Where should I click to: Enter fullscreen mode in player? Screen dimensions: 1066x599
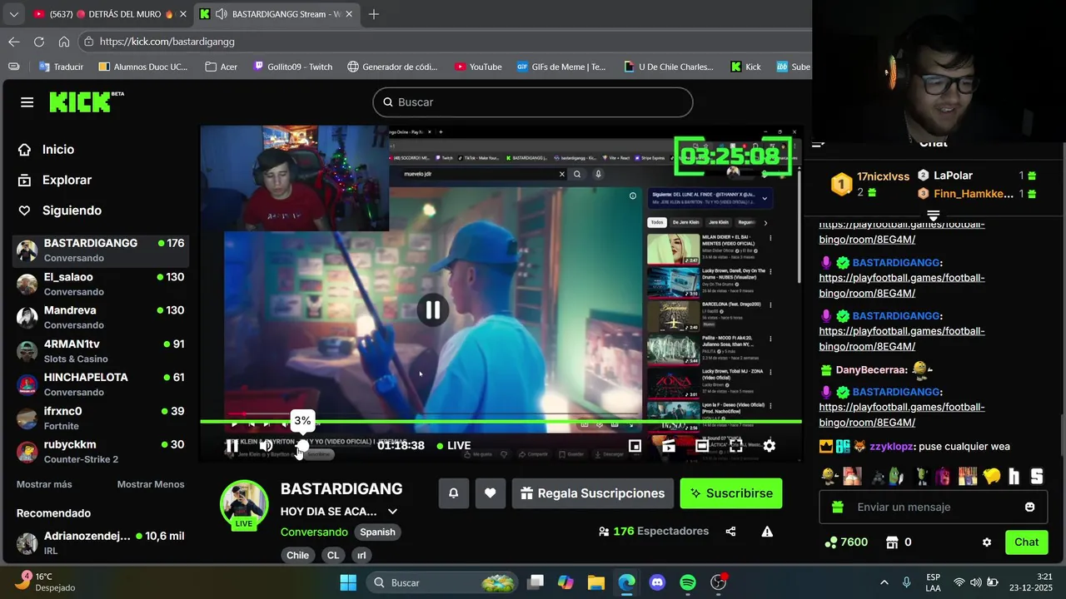coord(736,446)
